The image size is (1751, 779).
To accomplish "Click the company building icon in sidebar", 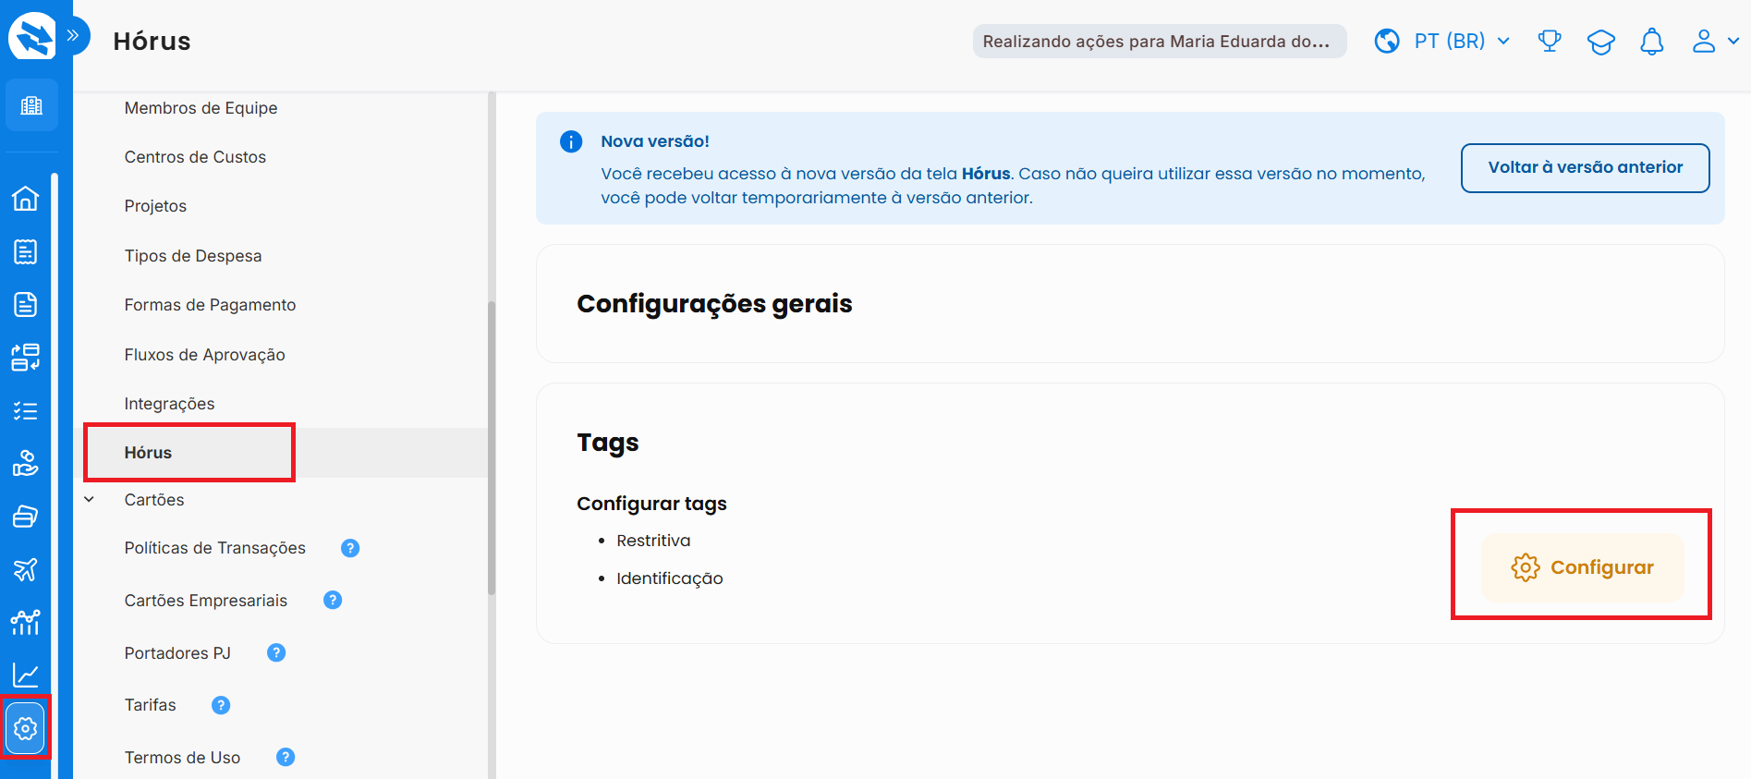I will point(31,105).
